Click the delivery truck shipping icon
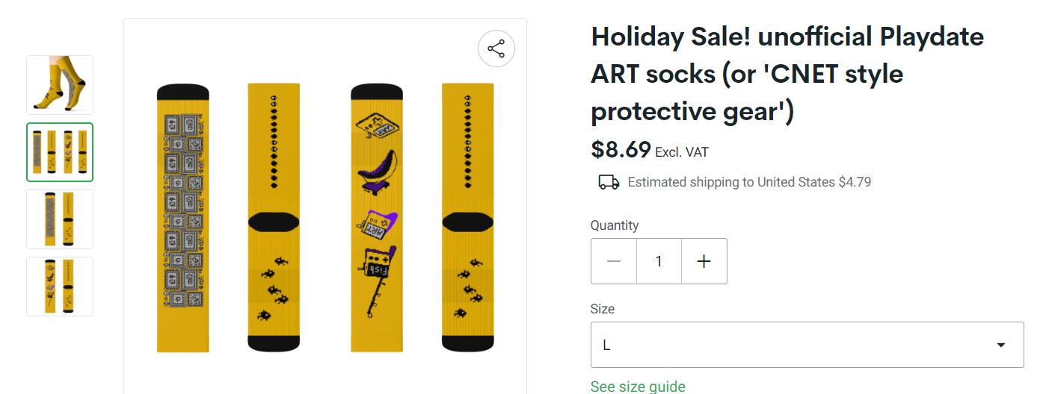 click(609, 182)
